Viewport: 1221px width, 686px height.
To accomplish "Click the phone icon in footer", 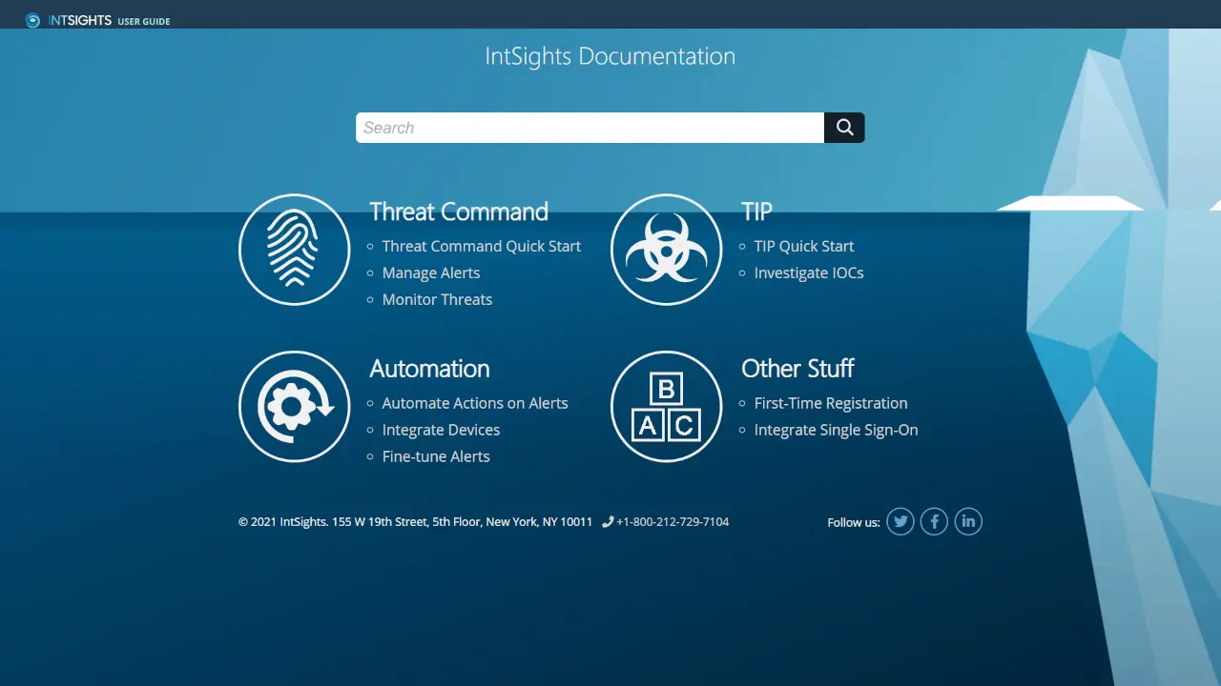I will 608,522.
